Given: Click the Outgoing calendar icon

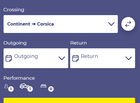Looking at the screenshot, I should point(9,58).
